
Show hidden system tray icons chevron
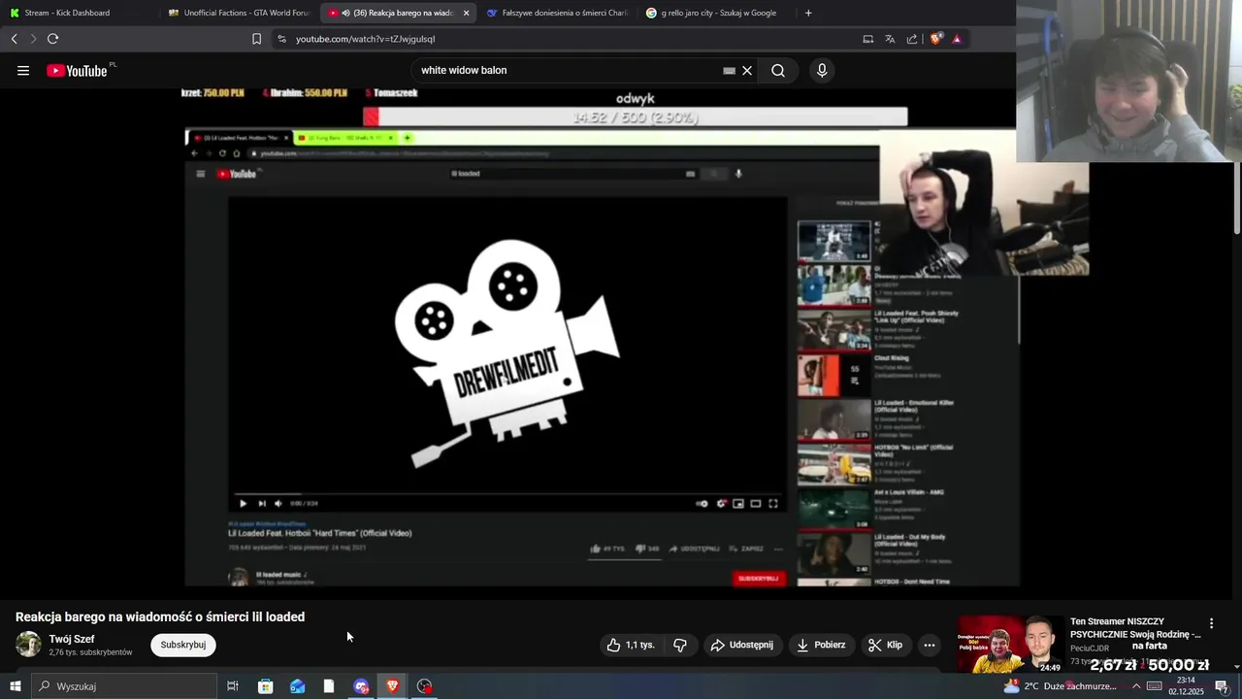[1136, 686]
